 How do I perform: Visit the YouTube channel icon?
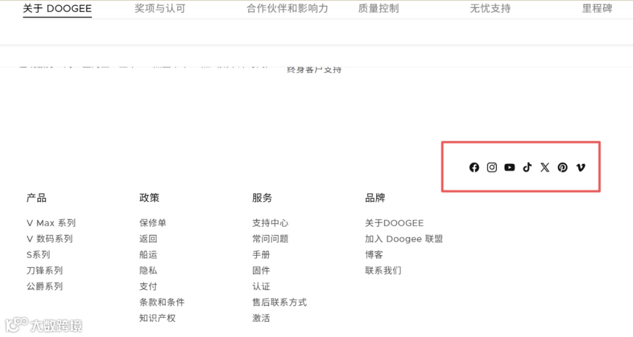509,167
